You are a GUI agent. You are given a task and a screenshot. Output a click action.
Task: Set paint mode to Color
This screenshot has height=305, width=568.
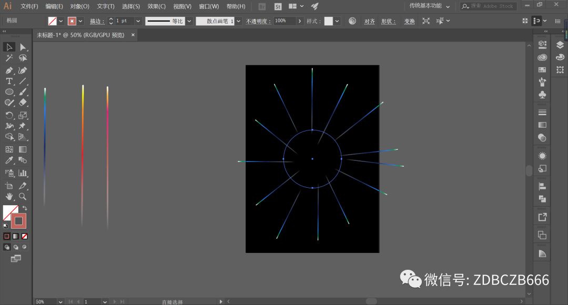[x=7, y=236]
